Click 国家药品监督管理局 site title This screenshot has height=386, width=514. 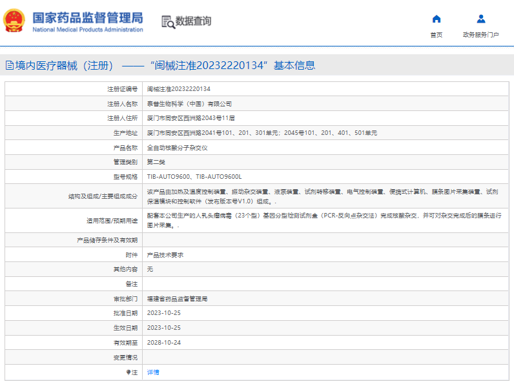tap(88, 17)
